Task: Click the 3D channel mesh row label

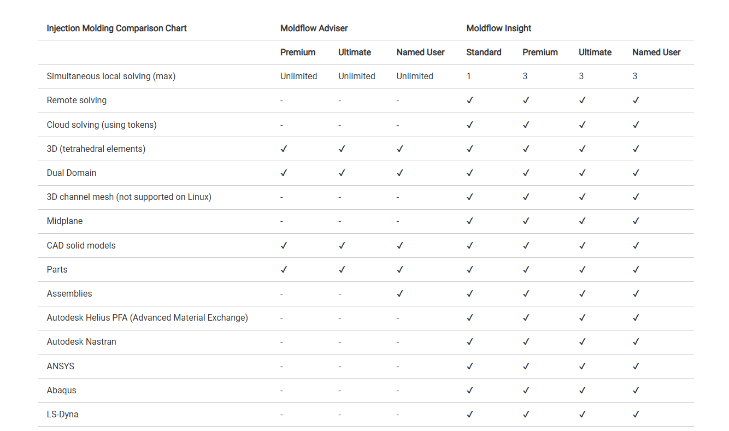Action: [129, 197]
